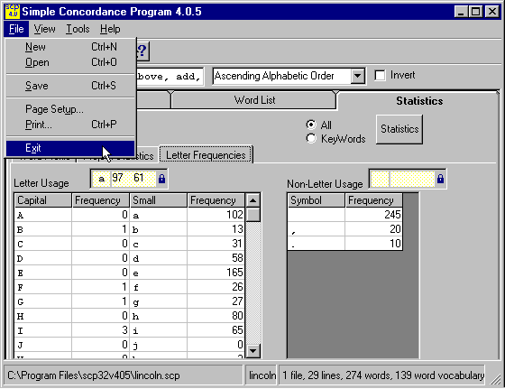Toggle the Invert checkbox
The image size is (505, 389).
380,76
